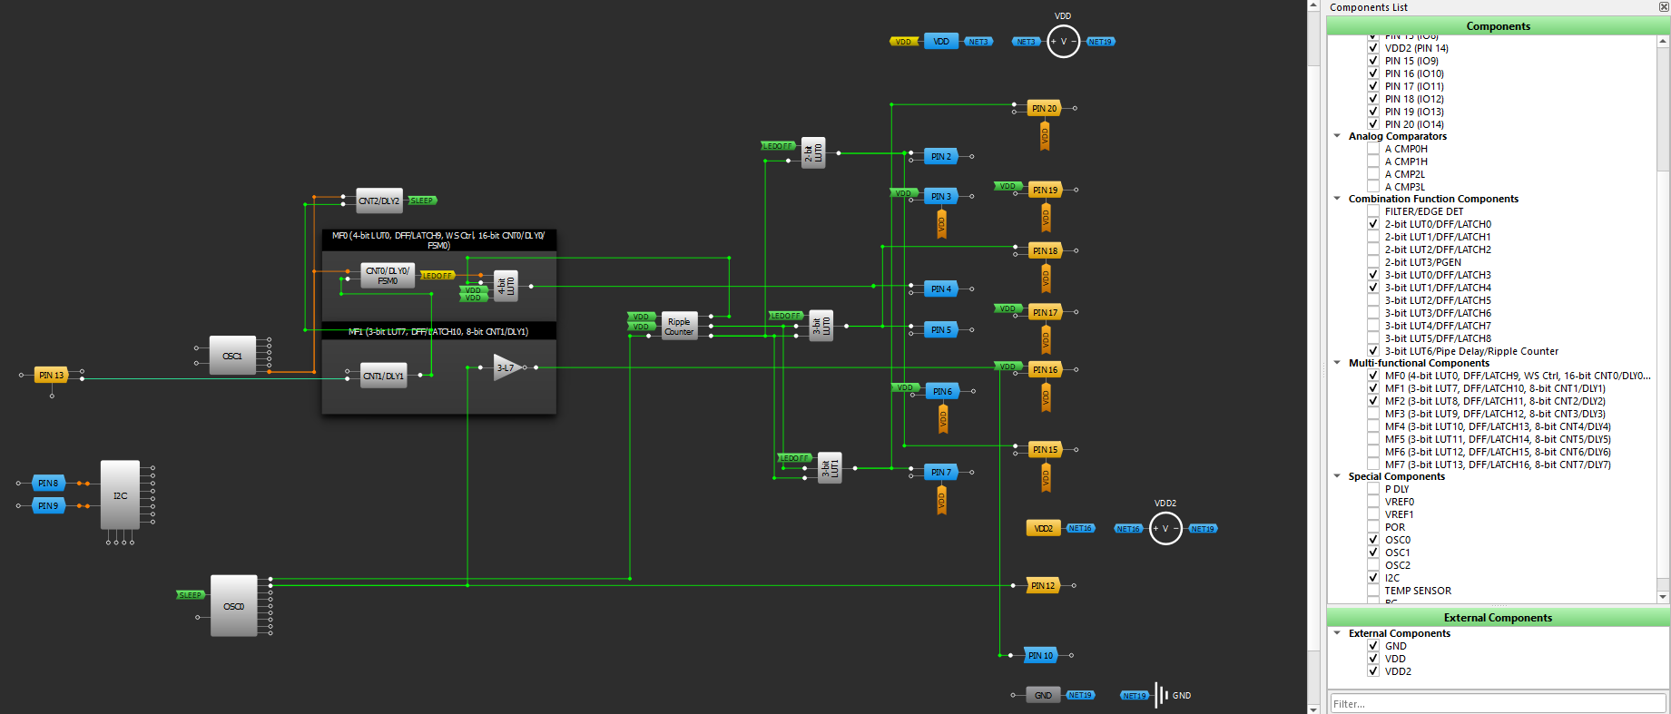1671x714 pixels.
Task: Toggle the FILTER/EDGE DET checkbox
Action: pos(1373,211)
